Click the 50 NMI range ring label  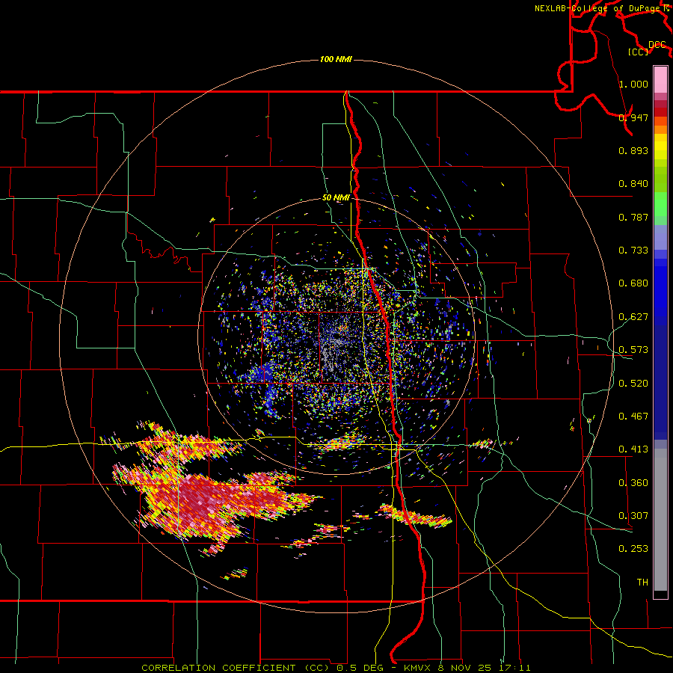pyautogui.click(x=336, y=197)
